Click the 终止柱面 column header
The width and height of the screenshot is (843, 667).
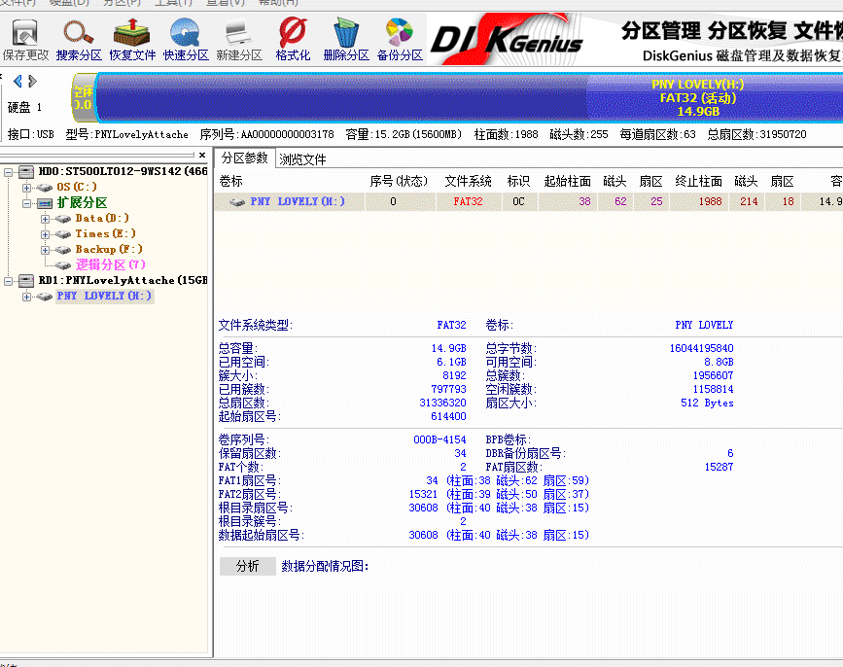[x=698, y=181]
